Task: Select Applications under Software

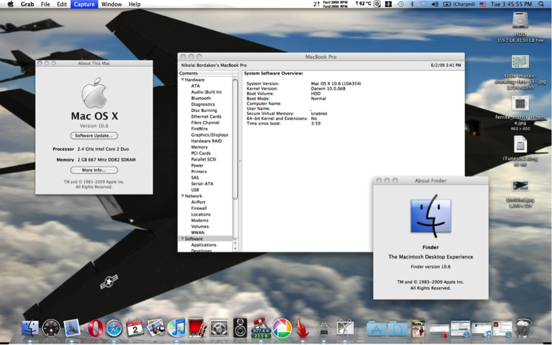Action: 205,244
